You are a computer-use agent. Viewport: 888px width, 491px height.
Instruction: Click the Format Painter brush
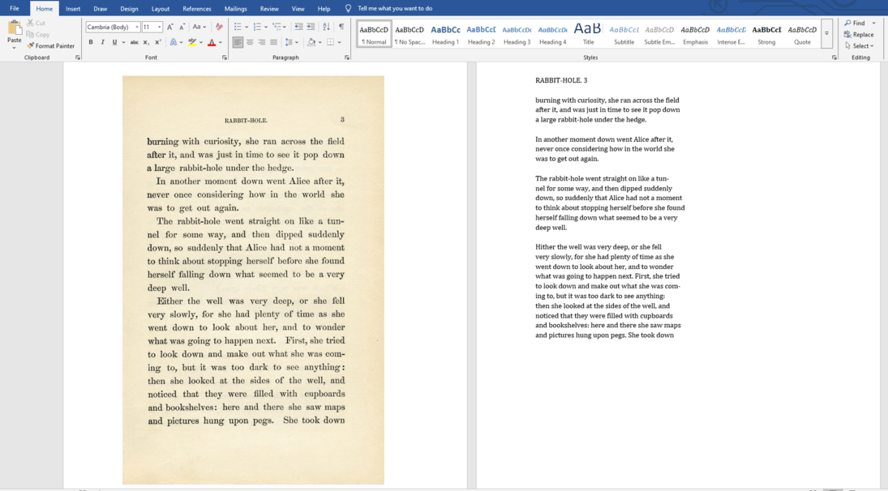coord(31,46)
